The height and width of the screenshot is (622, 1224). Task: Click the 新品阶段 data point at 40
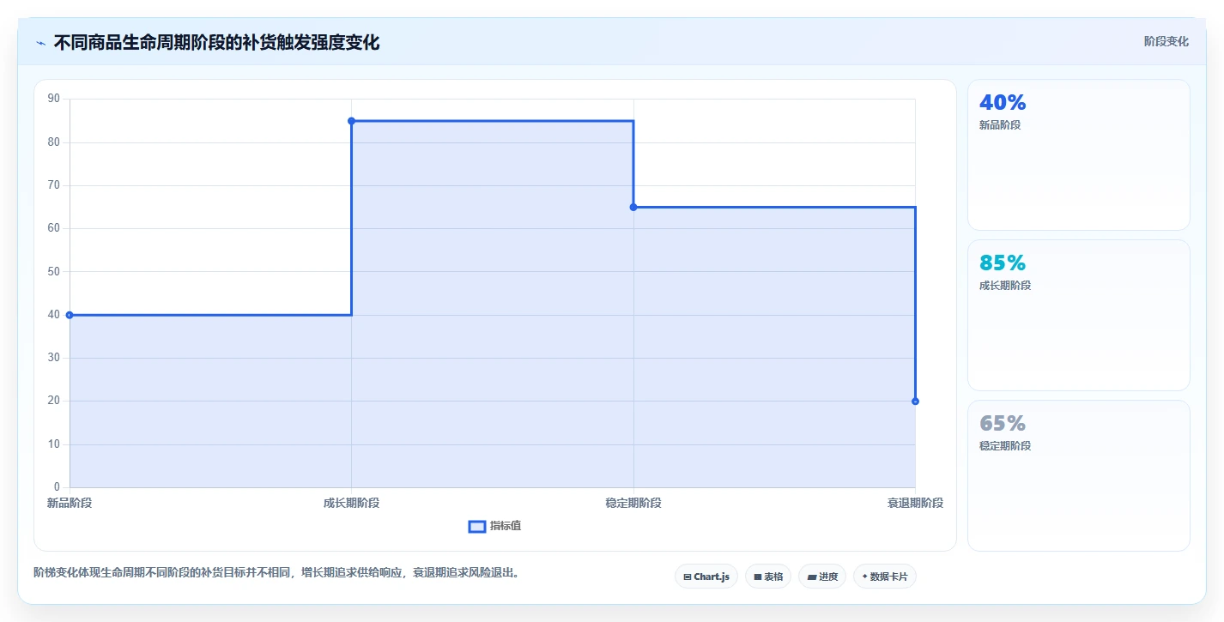(x=70, y=315)
